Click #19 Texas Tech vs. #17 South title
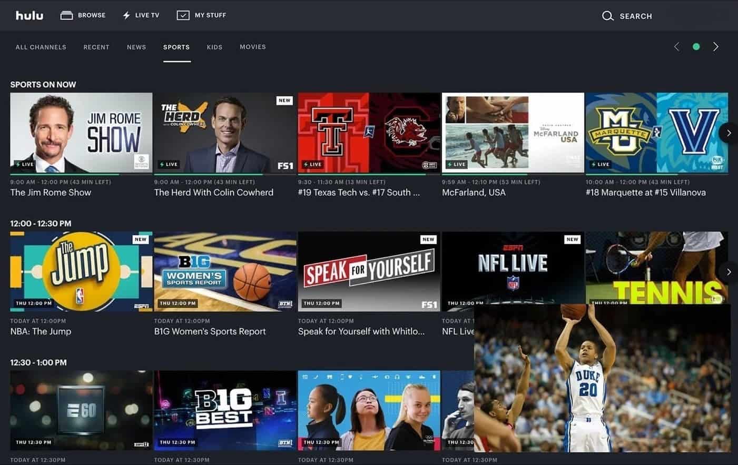738x465 pixels. (x=359, y=193)
